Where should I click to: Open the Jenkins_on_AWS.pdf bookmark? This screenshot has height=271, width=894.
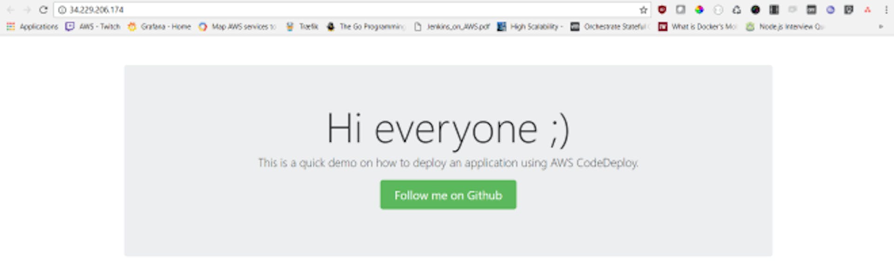click(452, 27)
